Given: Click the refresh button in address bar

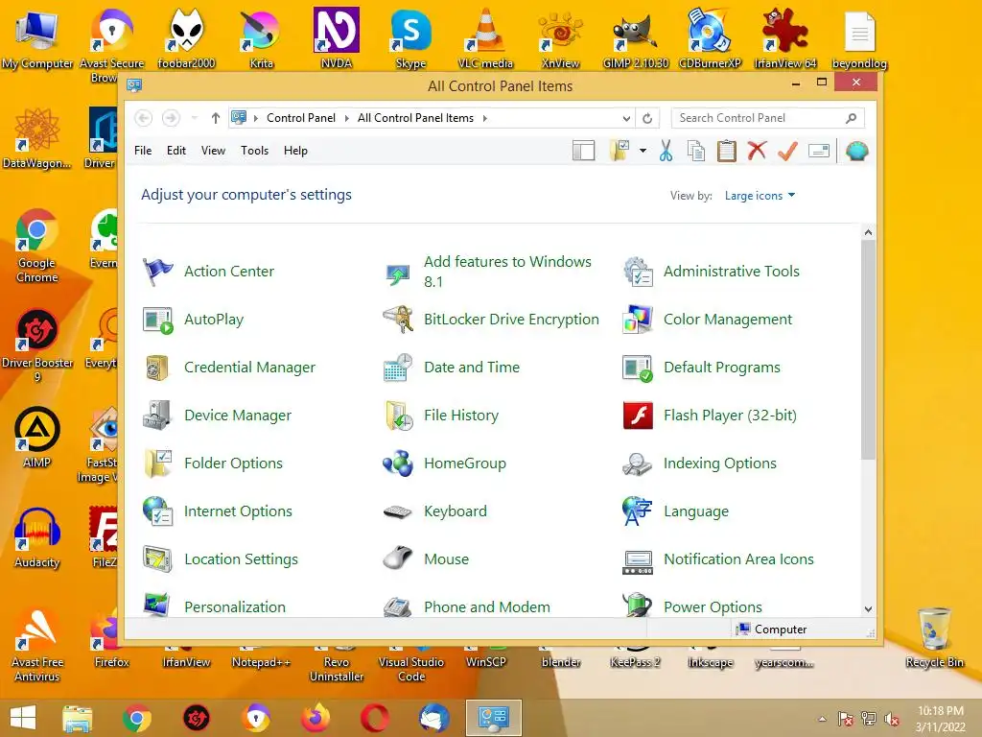Looking at the screenshot, I should (647, 118).
